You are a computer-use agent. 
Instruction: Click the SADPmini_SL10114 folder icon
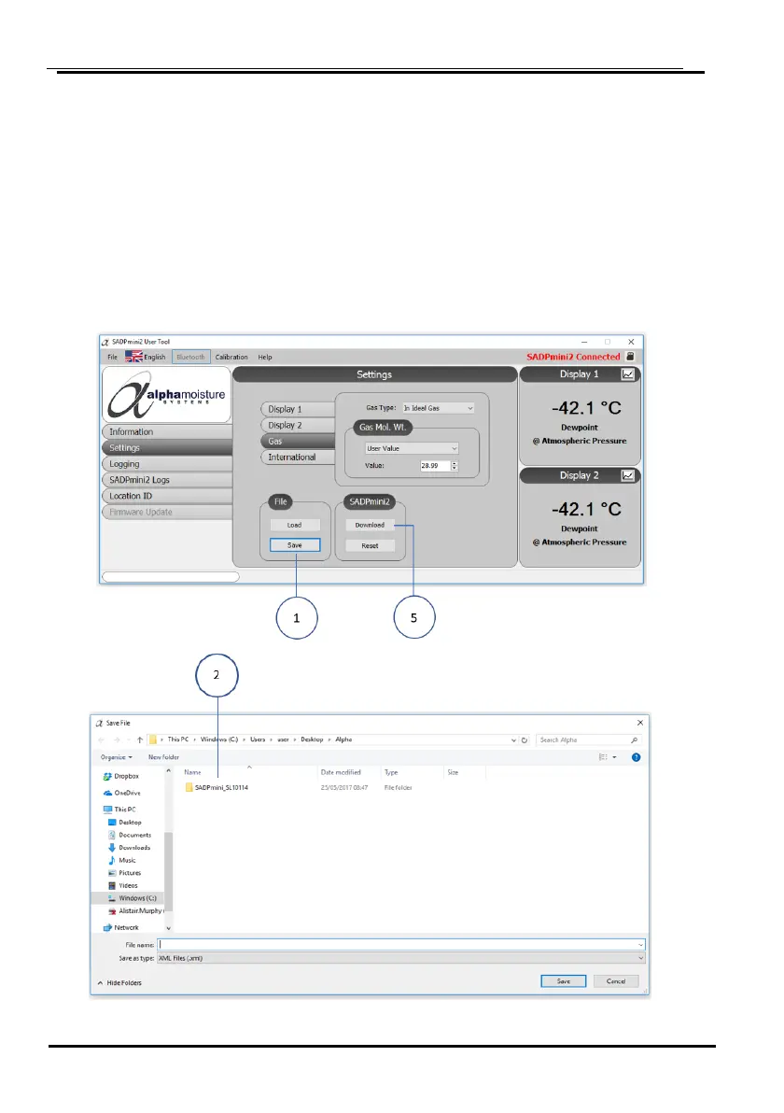pyautogui.click(x=189, y=787)
